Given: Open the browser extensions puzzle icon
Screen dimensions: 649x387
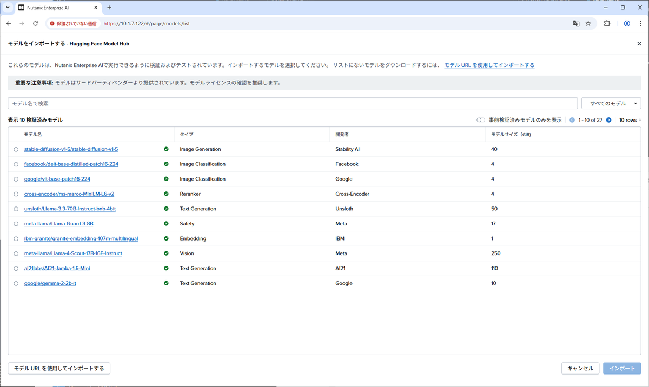Looking at the screenshot, I should click(x=607, y=24).
